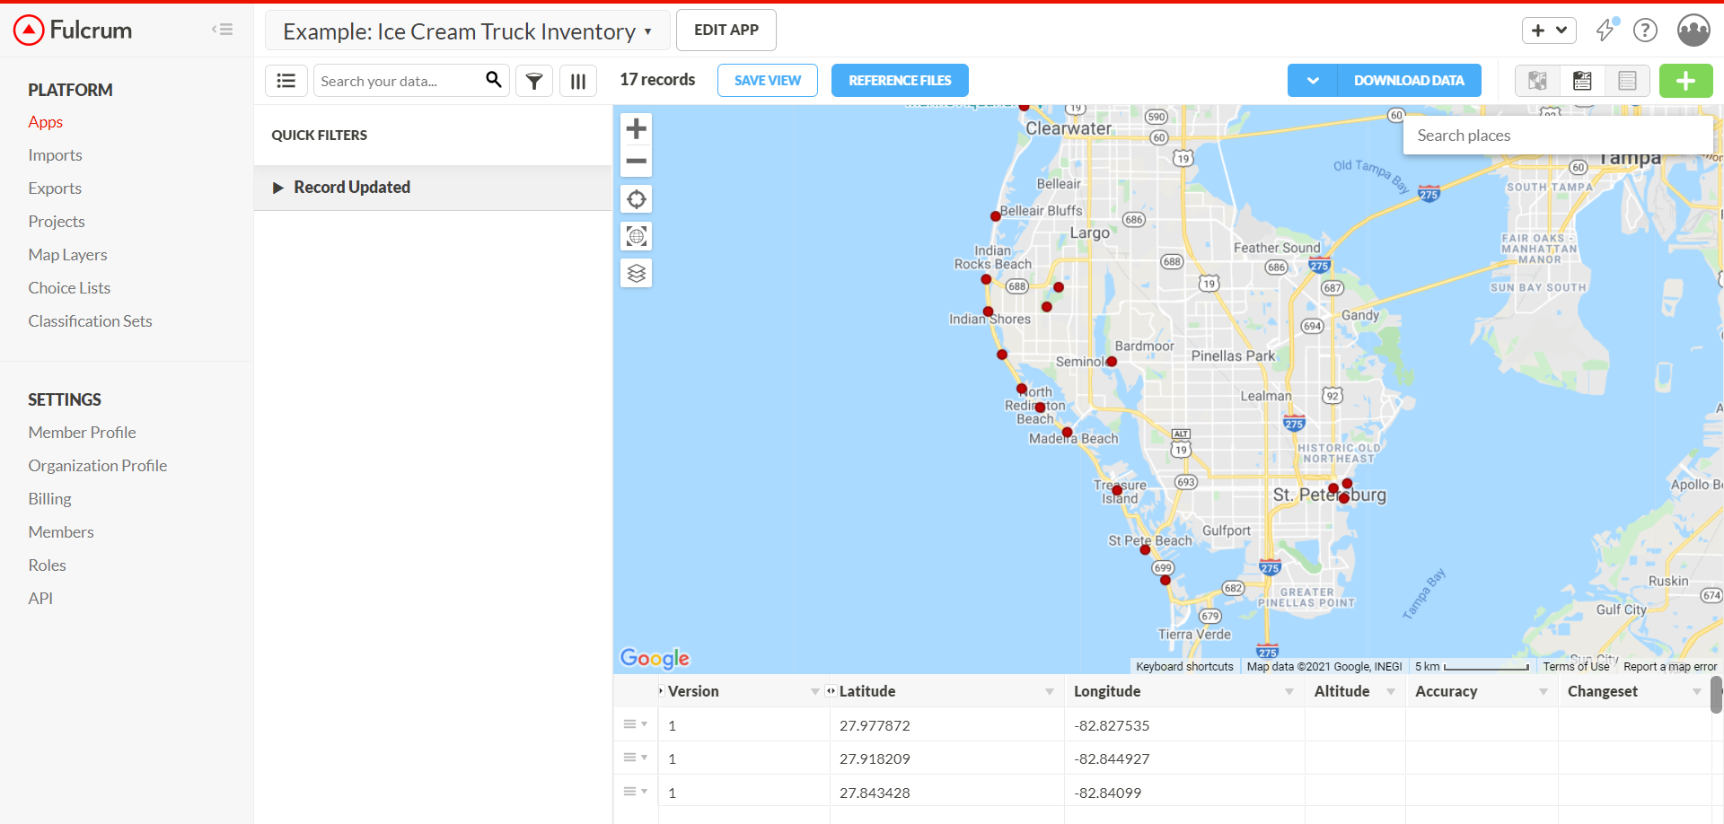
Task: Switch to split map and table view
Action: [1582, 81]
